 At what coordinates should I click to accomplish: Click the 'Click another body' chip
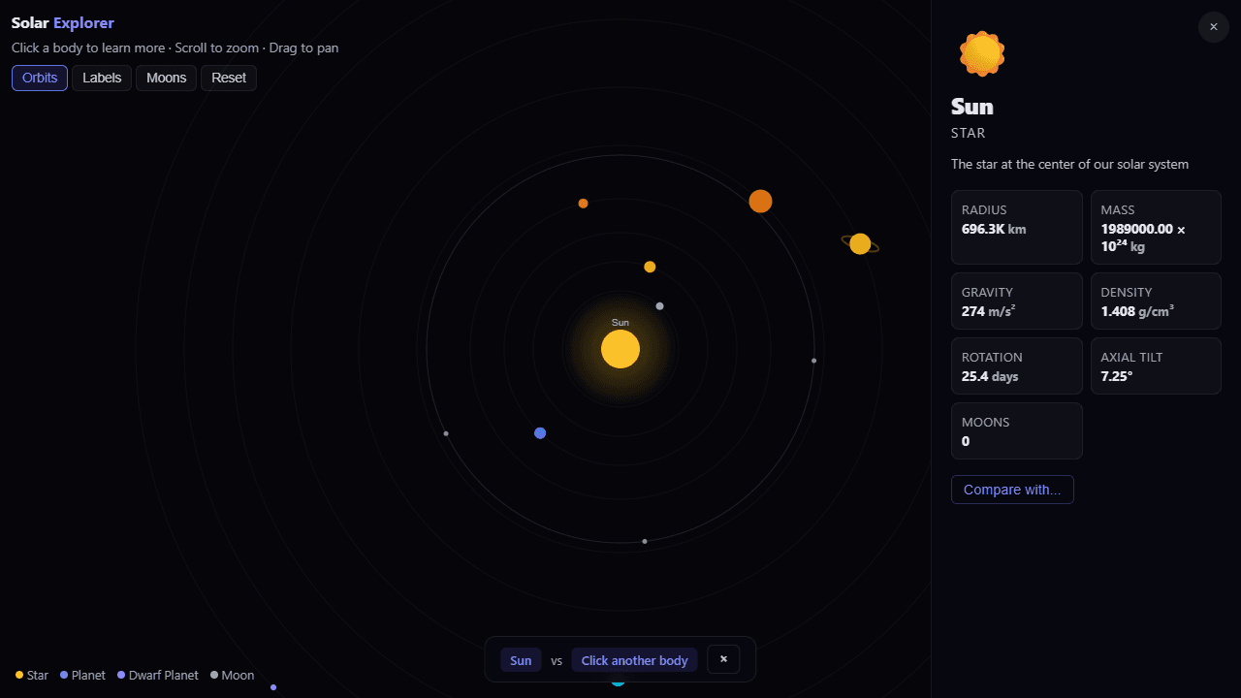click(x=634, y=660)
